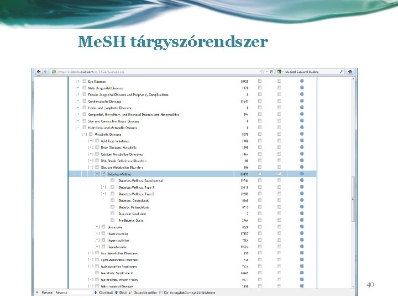Open the Diabetes Mellitus heading link
Screen dimensions: 398x298
pos(119,174)
